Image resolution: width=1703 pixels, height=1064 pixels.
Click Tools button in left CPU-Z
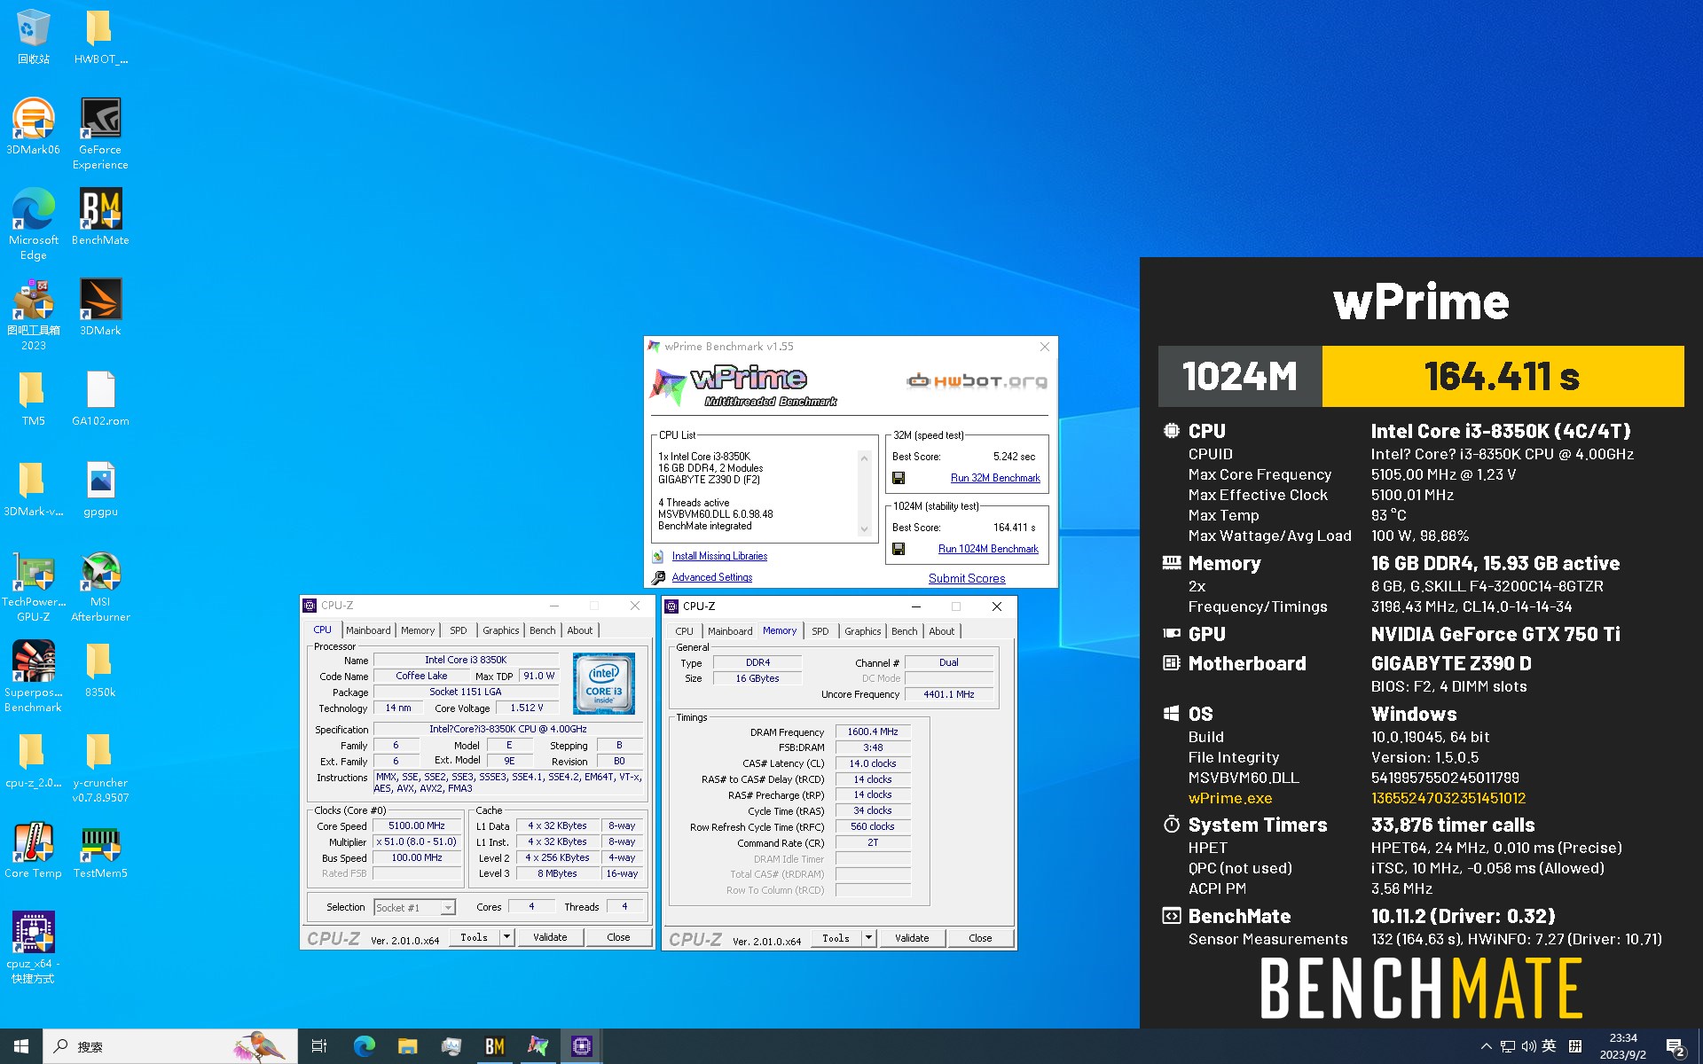475,937
